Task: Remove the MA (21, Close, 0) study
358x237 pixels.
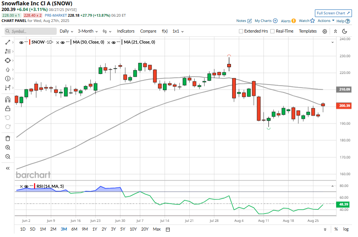Action: (108, 42)
